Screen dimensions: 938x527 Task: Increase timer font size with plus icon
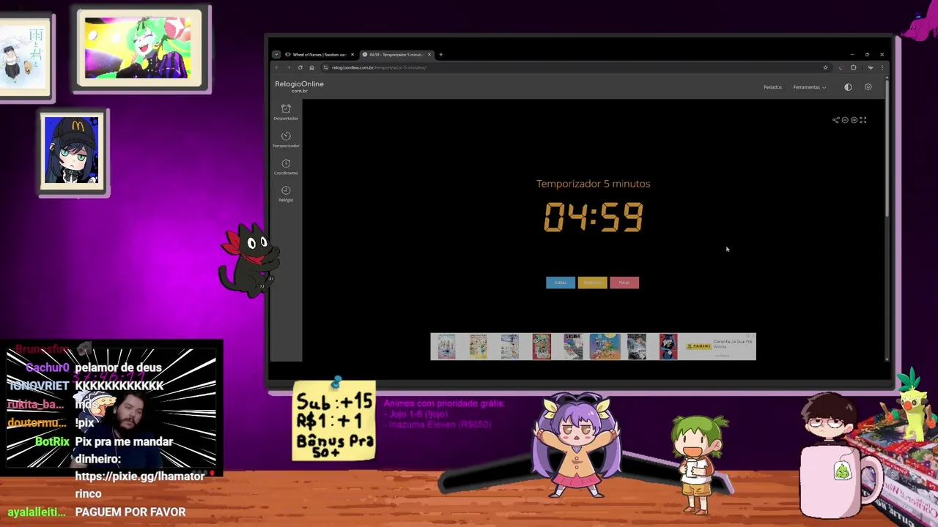(854, 120)
